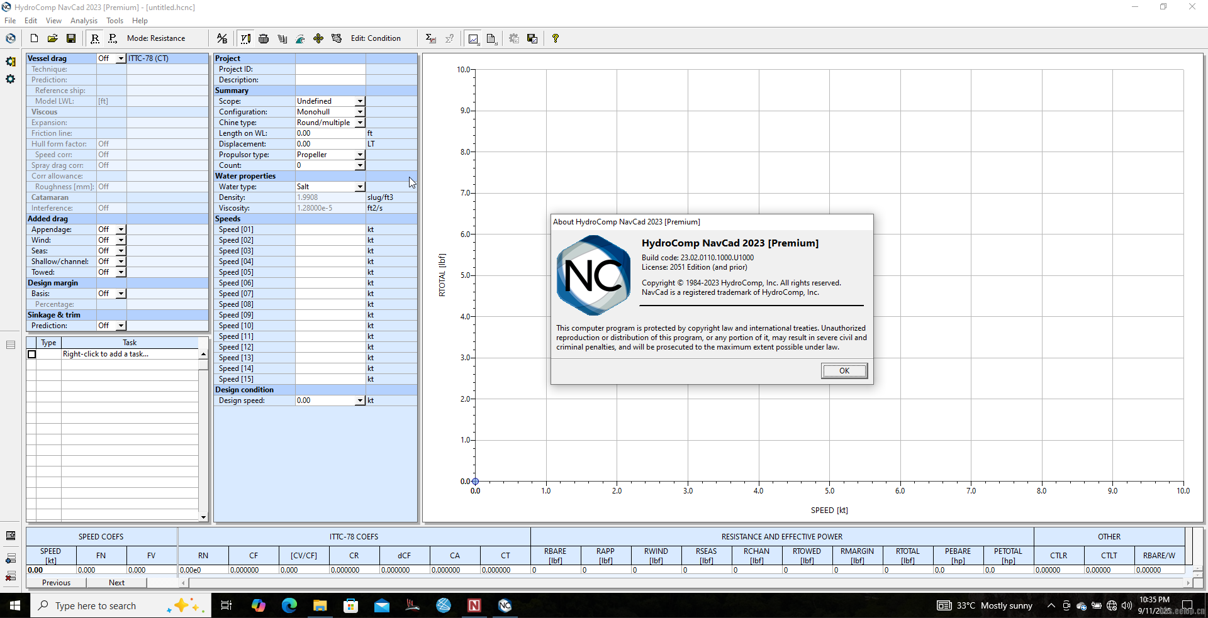Viewport: 1208px width, 618px height.
Task: Switch to Propulsion mode (P icon)
Action: coord(113,38)
